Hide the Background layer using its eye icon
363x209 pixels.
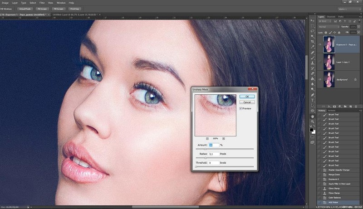coord(319,79)
